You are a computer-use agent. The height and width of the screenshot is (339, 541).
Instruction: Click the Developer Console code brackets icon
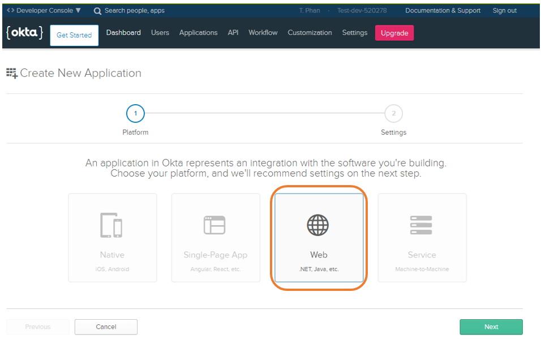click(10, 10)
